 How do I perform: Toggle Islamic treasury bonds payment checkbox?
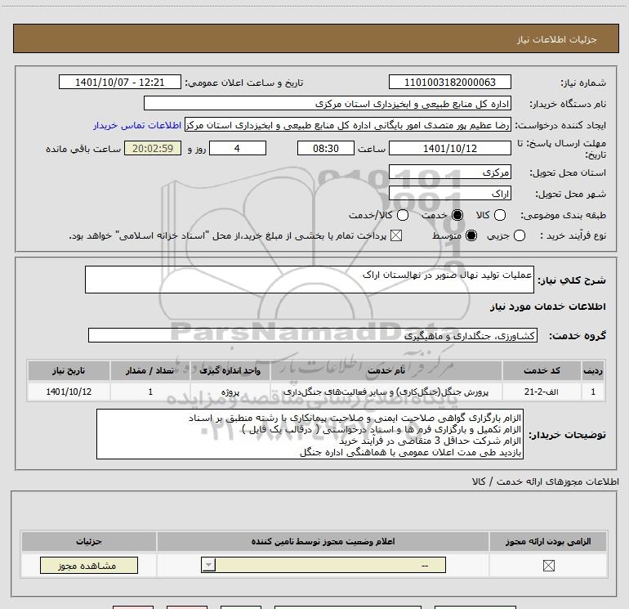point(396,235)
